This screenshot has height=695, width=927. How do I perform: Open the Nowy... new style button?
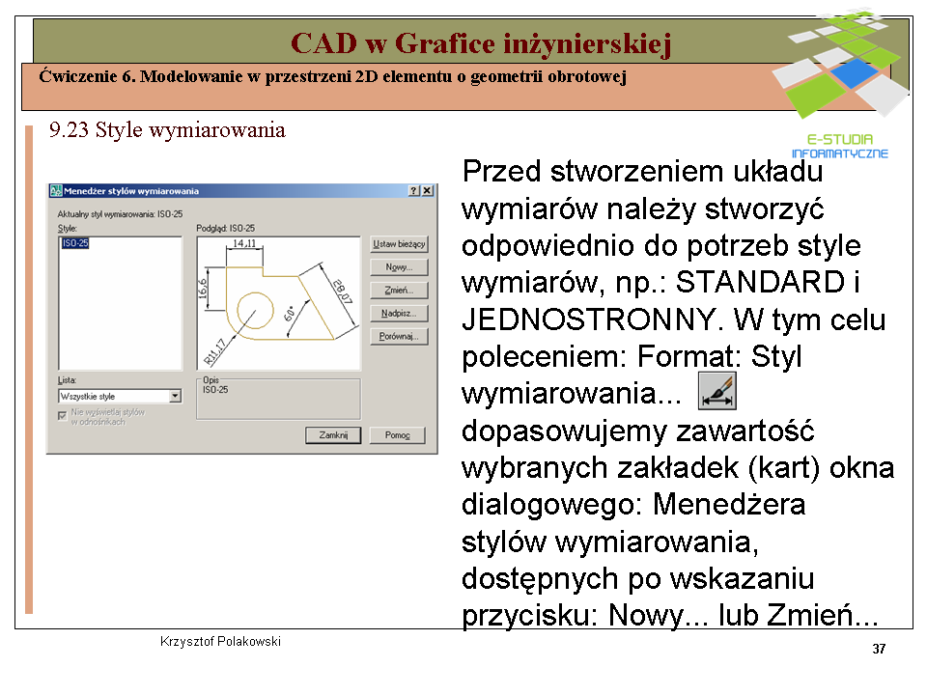pos(399,267)
